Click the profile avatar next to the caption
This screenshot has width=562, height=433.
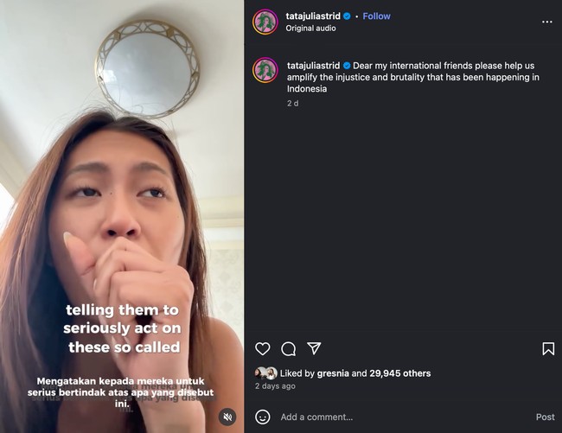pos(265,70)
